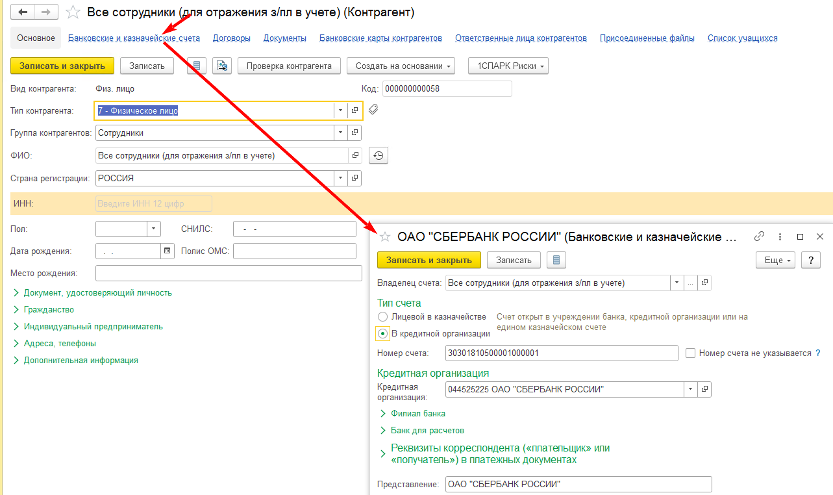Enable the Номер счета не указывается checkbox
The height and width of the screenshot is (495, 833).
coord(690,353)
